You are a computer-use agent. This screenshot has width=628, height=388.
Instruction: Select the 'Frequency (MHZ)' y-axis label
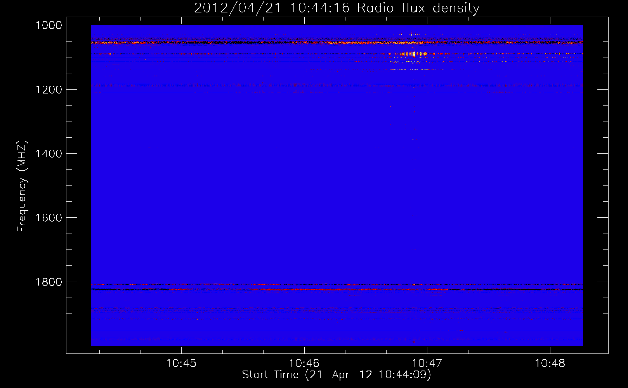click(x=22, y=186)
